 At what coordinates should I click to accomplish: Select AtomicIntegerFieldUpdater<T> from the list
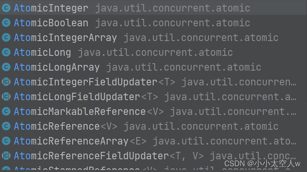tap(154, 82)
